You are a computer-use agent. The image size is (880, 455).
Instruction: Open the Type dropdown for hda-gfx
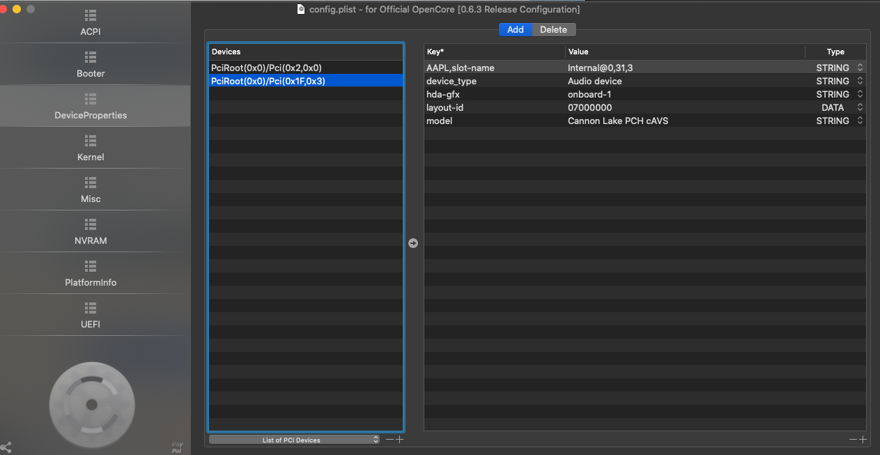[860, 94]
